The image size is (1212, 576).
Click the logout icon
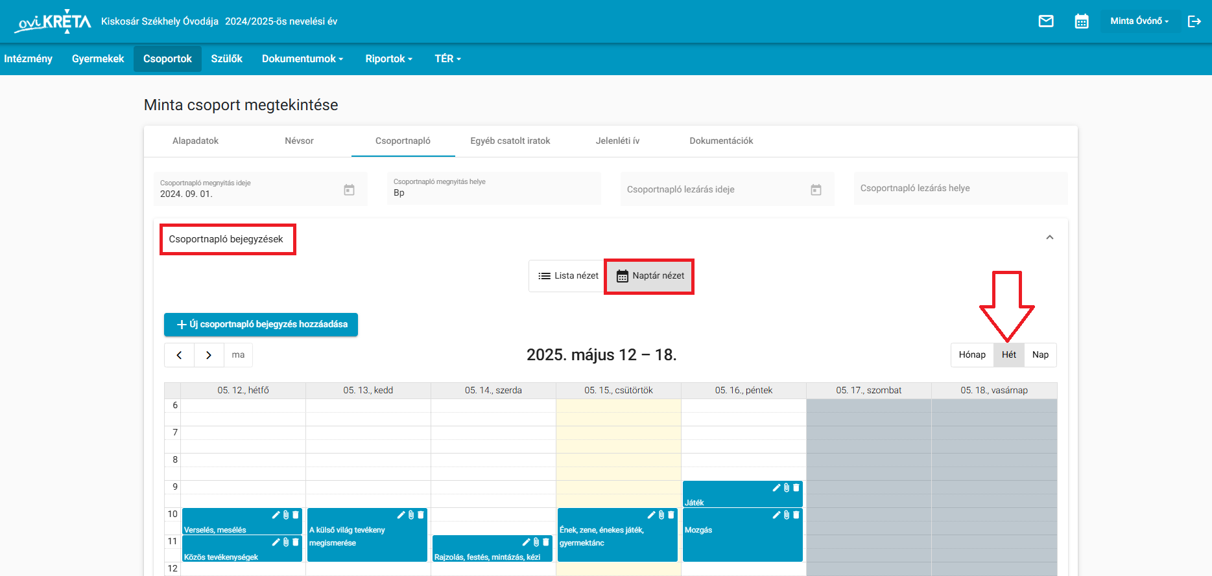click(1194, 21)
